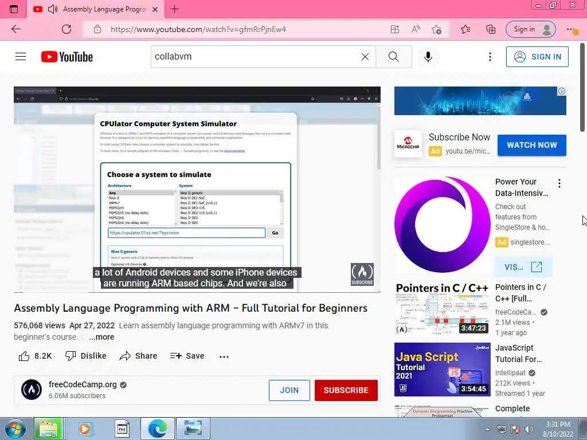Screen dimensions: 587x440
Task: Go to the YouTube home logo
Action: [x=67, y=57]
